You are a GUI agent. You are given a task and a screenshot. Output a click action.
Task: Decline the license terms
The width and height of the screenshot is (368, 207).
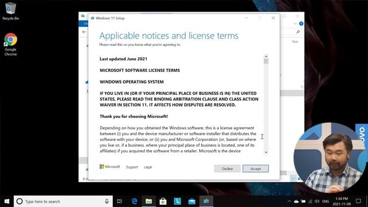(227, 168)
